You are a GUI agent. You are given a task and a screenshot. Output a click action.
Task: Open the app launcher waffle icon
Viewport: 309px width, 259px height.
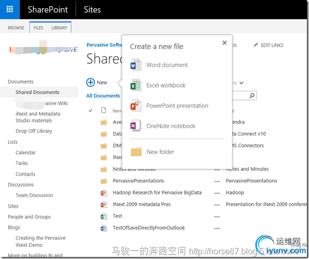(9, 9)
